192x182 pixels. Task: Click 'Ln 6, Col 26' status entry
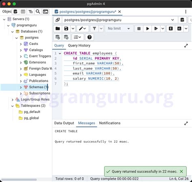(179, 179)
